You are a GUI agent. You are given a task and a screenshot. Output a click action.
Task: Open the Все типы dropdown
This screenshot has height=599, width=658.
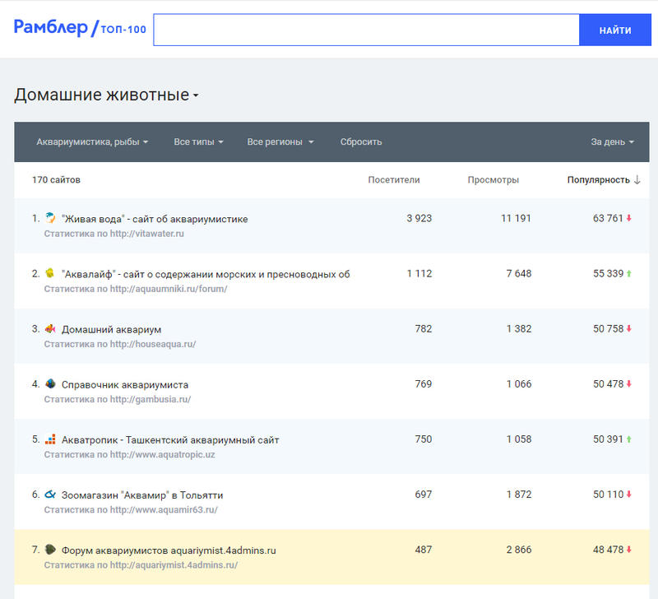(x=199, y=142)
